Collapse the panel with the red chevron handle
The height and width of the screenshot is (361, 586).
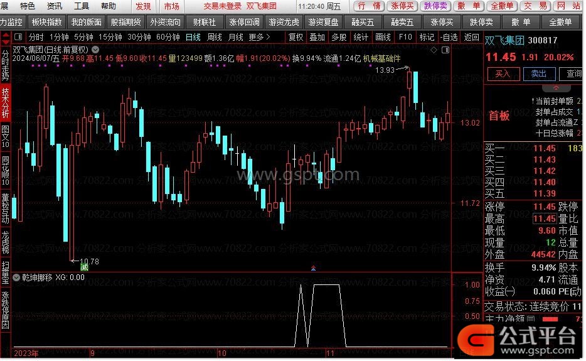(x=556, y=88)
